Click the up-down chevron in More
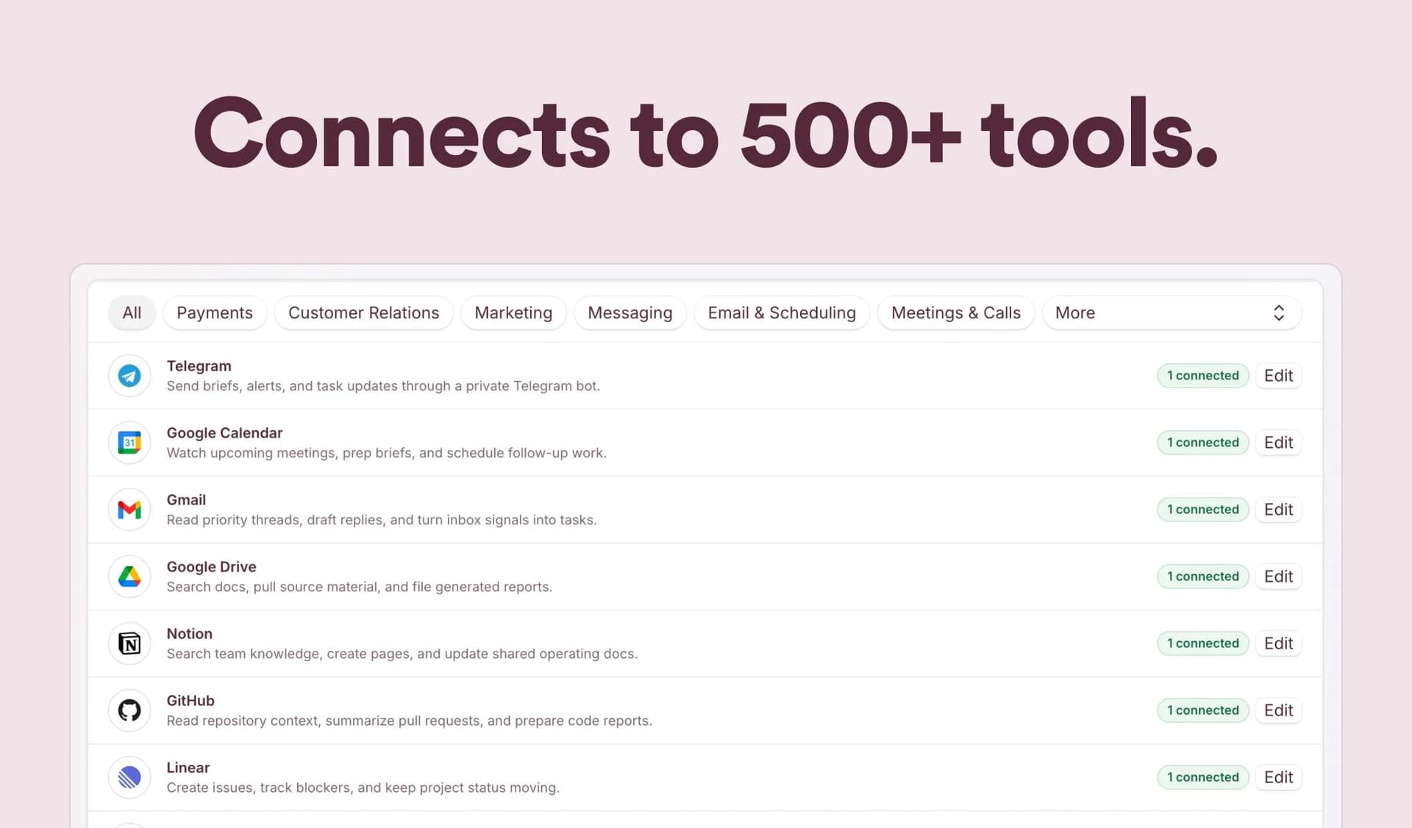The width and height of the screenshot is (1412, 828). [1279, 313]
